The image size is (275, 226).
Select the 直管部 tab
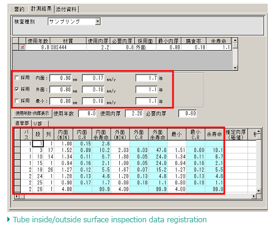coord(22,123)
